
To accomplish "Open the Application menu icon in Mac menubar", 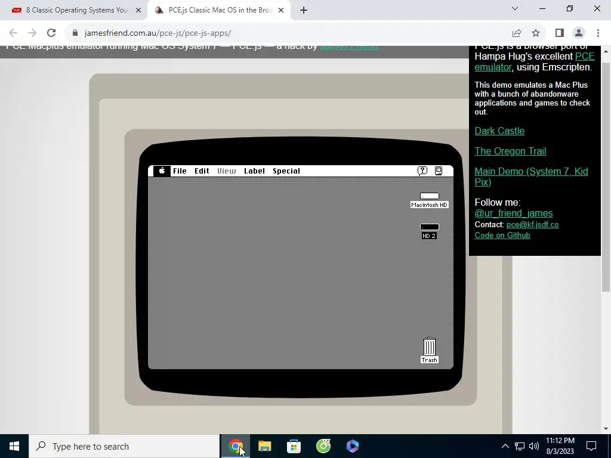I will (439, 171).
